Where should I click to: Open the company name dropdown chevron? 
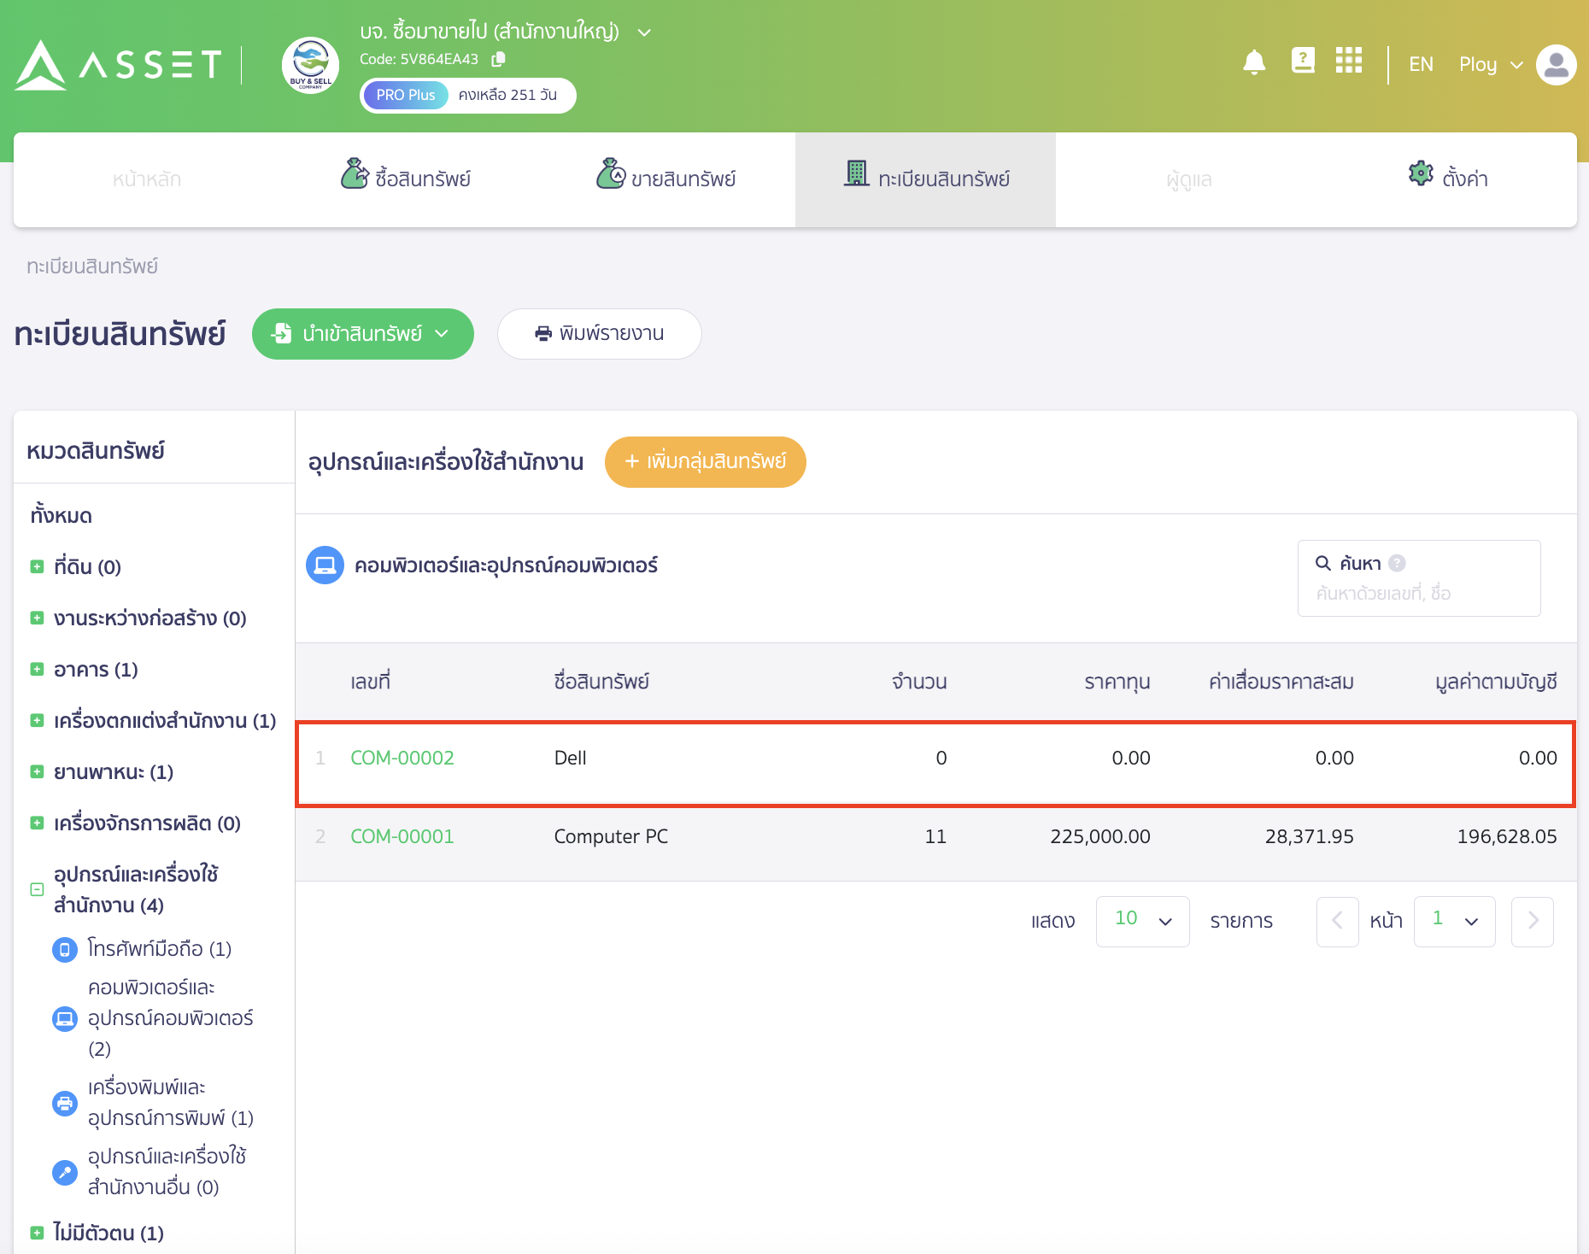point(644,32)
